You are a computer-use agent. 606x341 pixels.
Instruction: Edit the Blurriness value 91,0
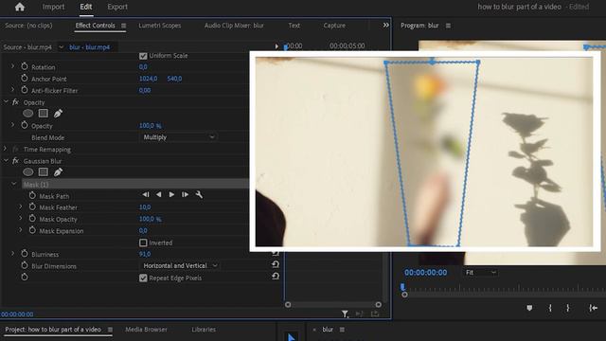145,254
